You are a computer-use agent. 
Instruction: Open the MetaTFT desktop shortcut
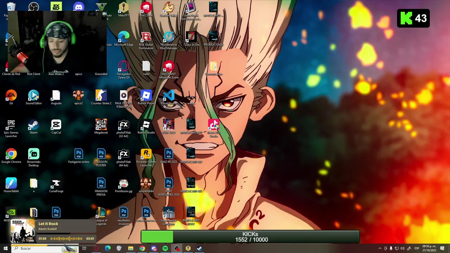(124, 9)
